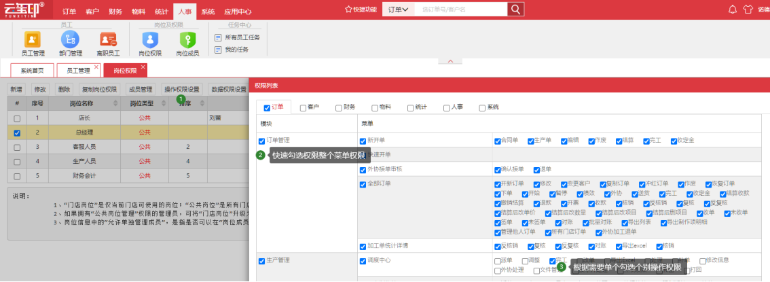Tick the 人事 permission tab checkbox

(x=446, y=107)
